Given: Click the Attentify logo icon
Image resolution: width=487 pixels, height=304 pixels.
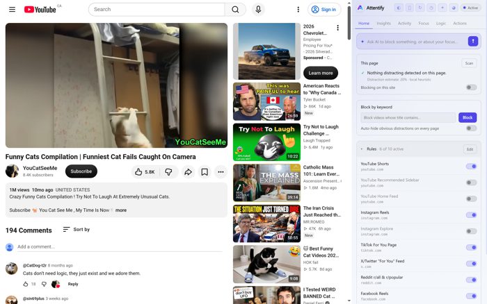Looking at the screenshot, I should click(x=360, y=8).
